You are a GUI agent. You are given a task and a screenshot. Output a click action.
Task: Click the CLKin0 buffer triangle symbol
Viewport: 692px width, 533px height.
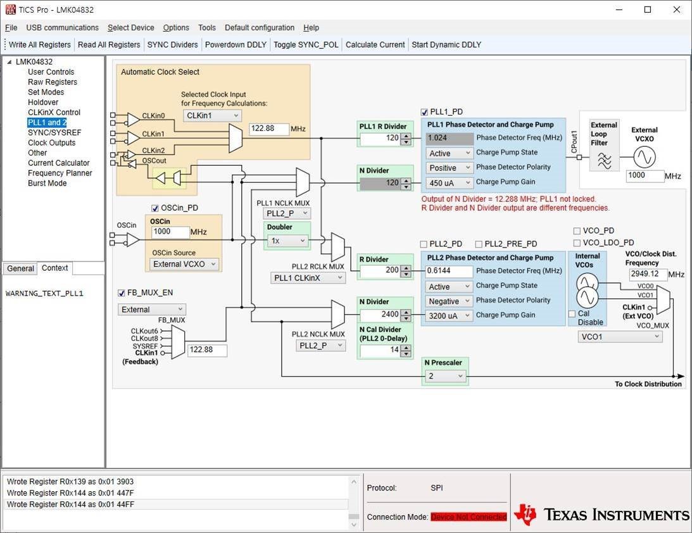(x=134, y=119)
